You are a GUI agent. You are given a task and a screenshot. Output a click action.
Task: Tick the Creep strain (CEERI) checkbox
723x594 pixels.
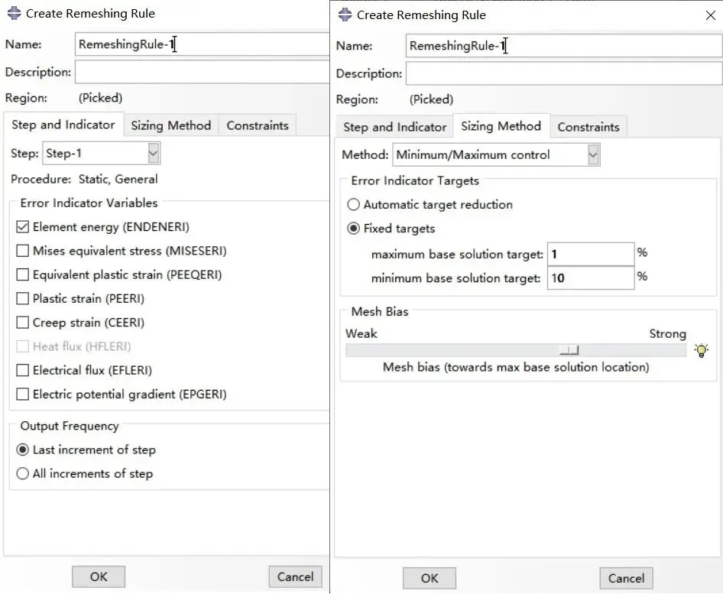click(22, 323)
